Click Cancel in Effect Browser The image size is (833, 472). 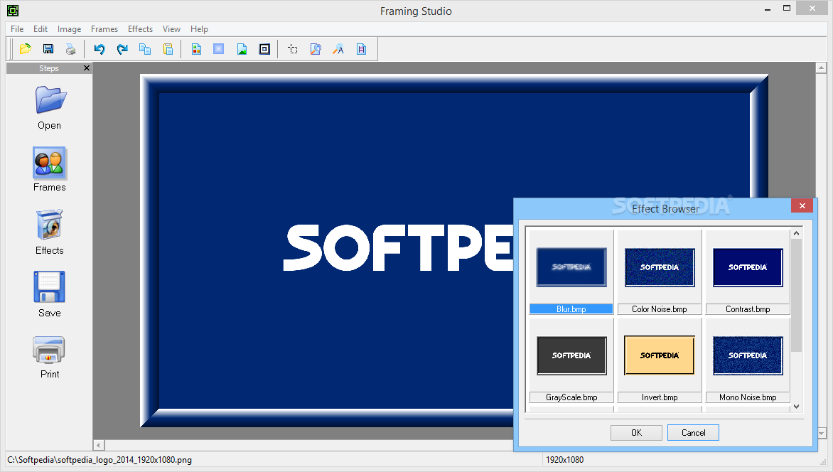point(693,433)
